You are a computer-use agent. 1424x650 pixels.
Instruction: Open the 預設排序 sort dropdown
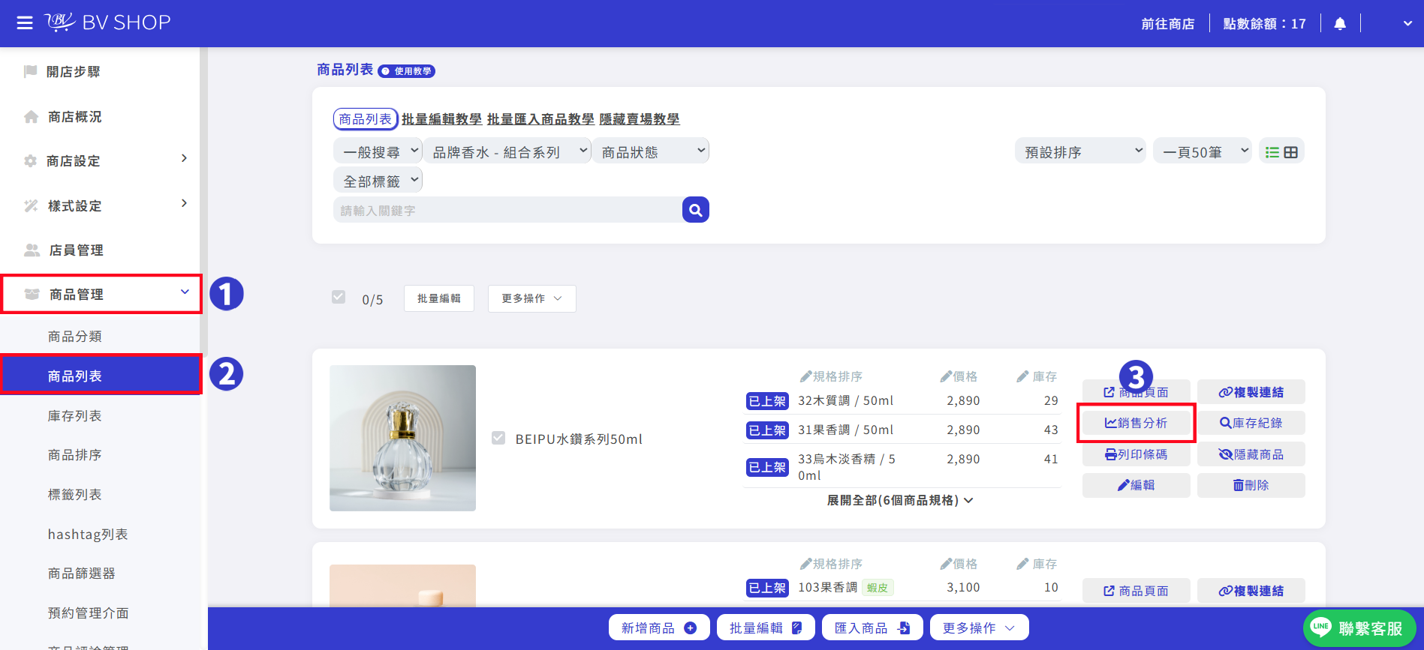click(1081, 151)
